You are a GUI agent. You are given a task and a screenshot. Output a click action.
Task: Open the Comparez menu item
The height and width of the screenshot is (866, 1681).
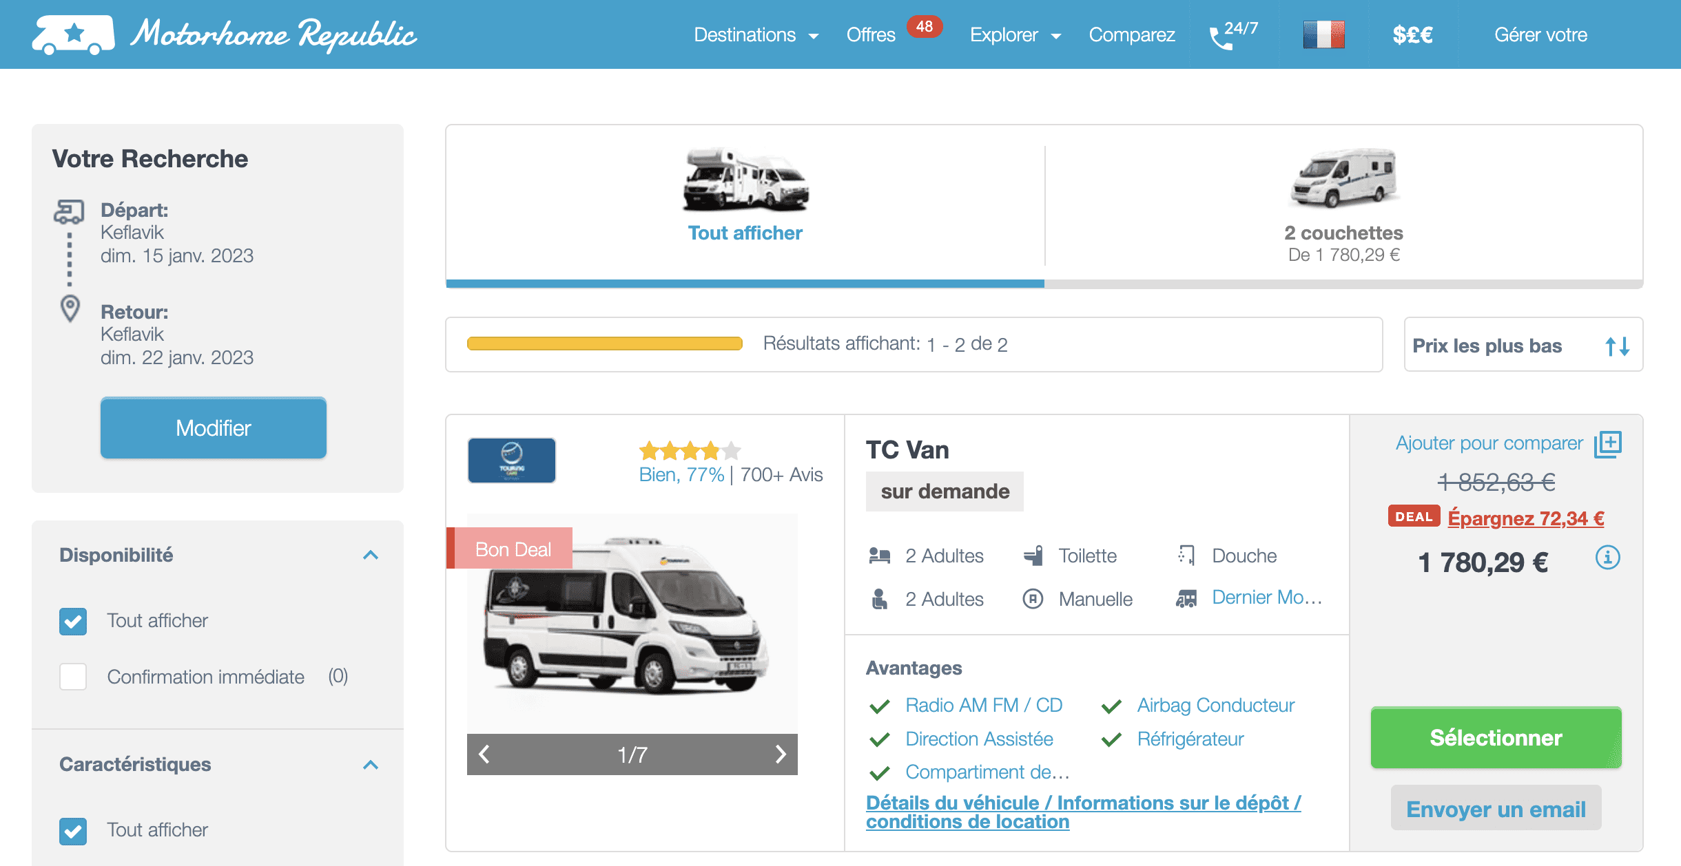pyautogui.click(x=1131, y=34)
